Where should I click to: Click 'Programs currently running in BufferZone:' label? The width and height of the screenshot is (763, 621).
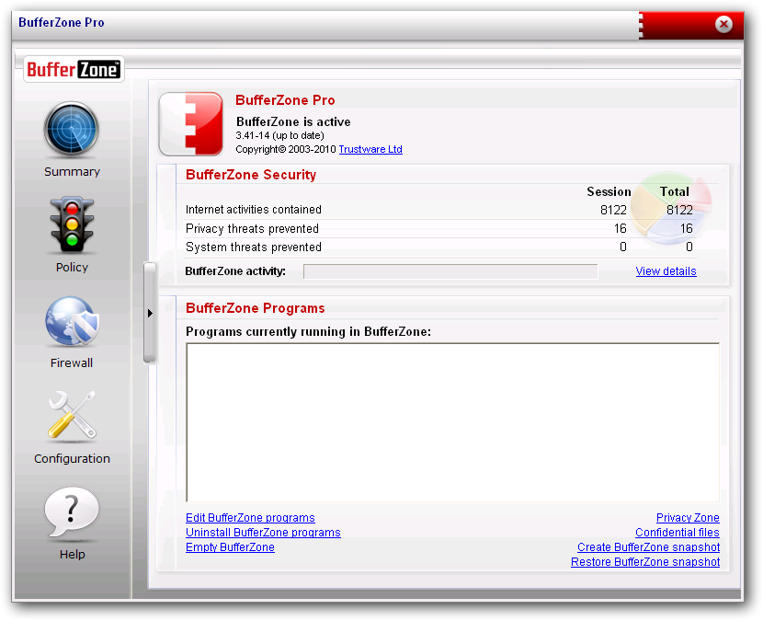309,332
